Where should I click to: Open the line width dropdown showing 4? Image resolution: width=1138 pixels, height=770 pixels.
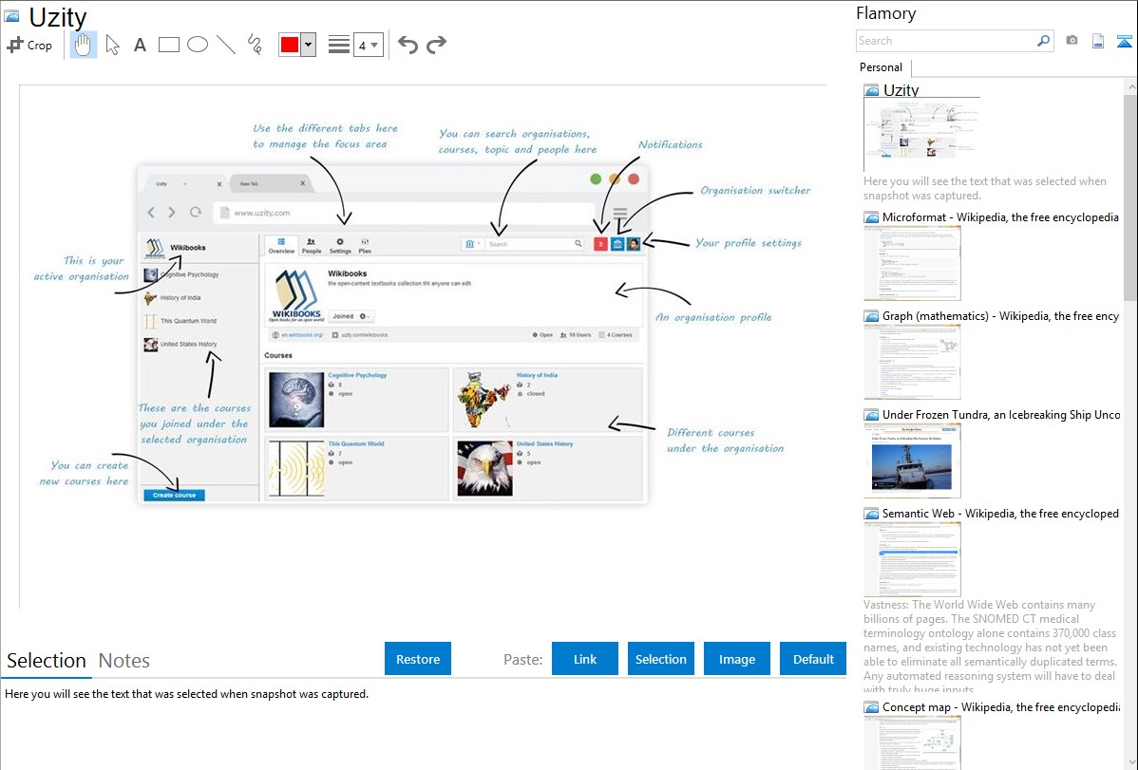(368, 46)
